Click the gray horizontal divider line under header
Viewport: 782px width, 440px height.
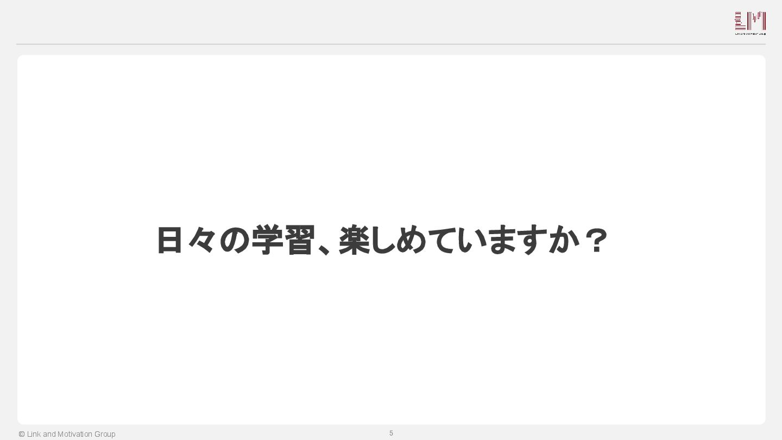(x=391, y=44)
